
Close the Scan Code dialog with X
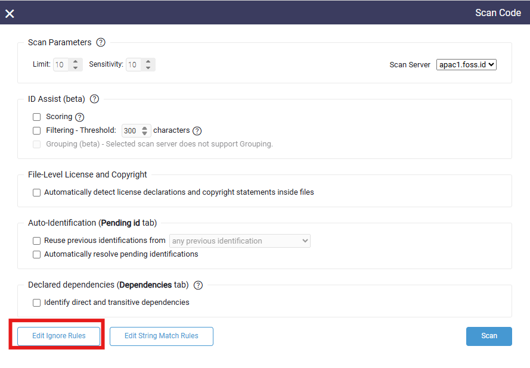tap(10, 13)
